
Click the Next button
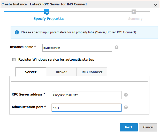pos(129,127)
